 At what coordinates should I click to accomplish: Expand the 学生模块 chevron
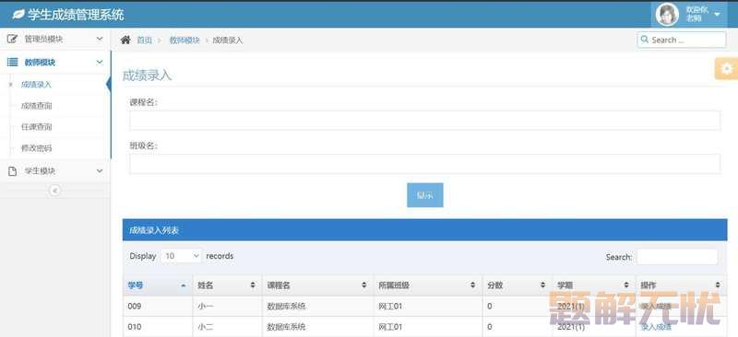(x=100, y=171)
